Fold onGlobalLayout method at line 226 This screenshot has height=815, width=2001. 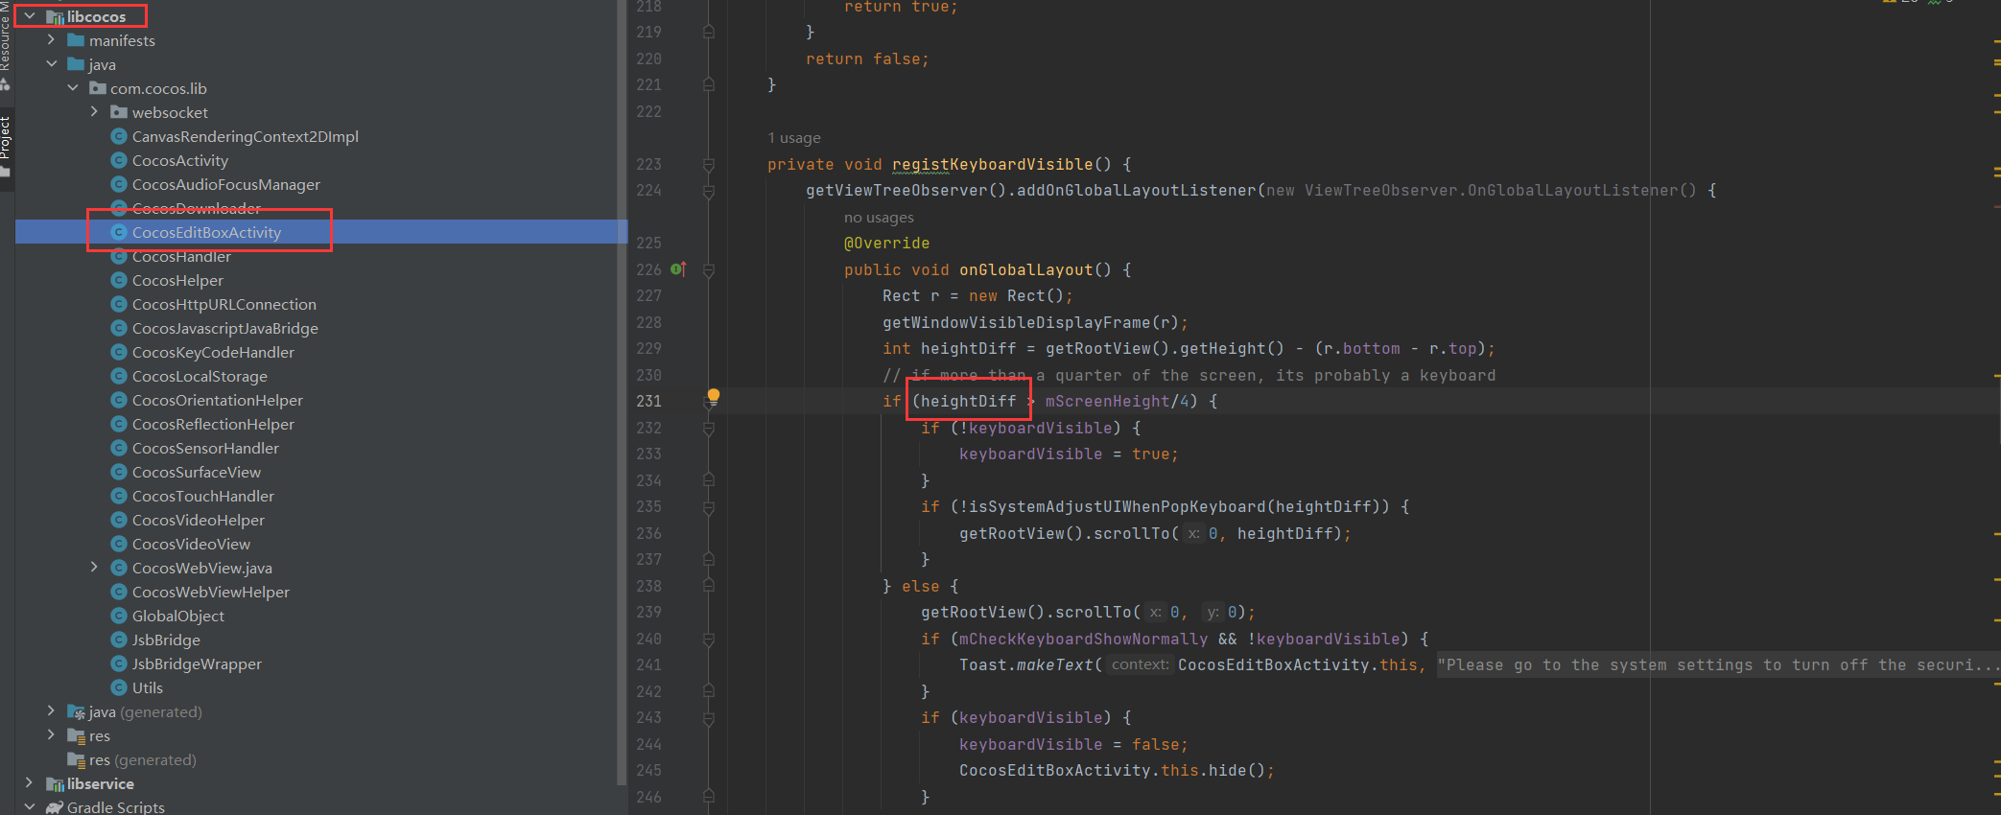[x=709, y=270]
